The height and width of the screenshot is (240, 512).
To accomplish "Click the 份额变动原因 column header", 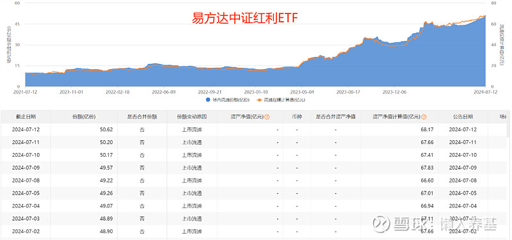I will pyautogui.click(x=192, y=117).
